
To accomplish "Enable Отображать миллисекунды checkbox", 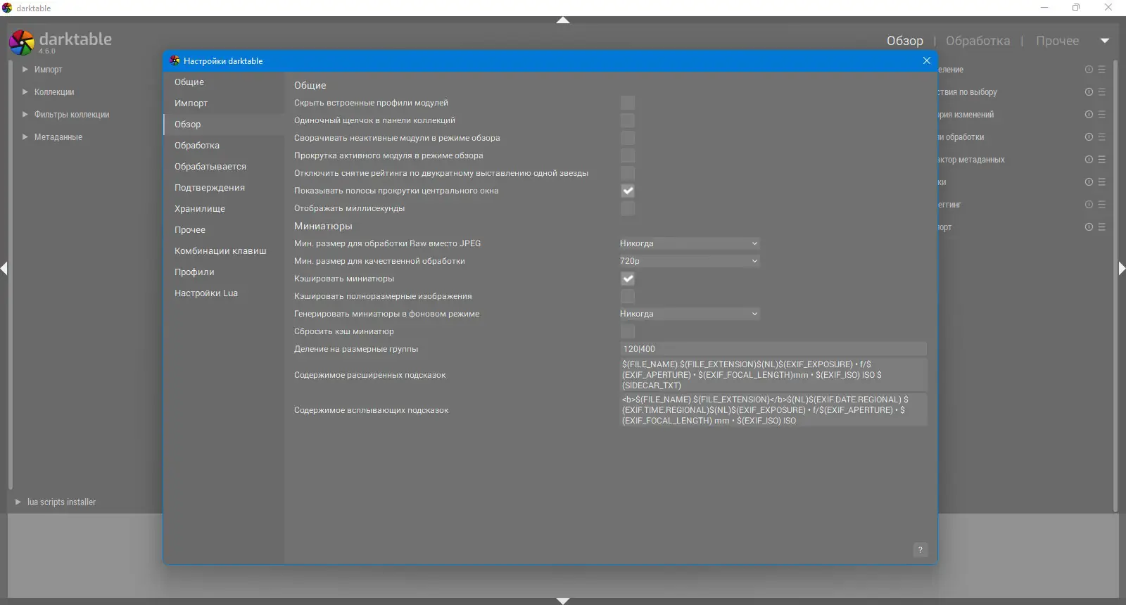I will coord(628,208).
